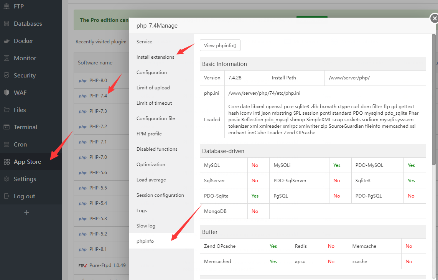Select the Monitor icon in sidebar
Image resolution: width=438 pixels, height=280 pixels.
pos(7,58)
